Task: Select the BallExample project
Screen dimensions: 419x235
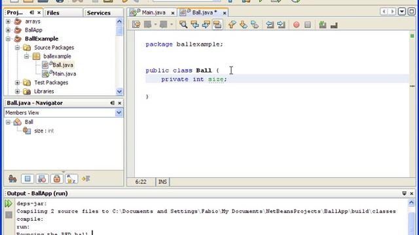Action: (x=41, y=39)
